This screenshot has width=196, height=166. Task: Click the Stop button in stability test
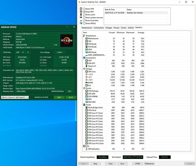(95, 164)
